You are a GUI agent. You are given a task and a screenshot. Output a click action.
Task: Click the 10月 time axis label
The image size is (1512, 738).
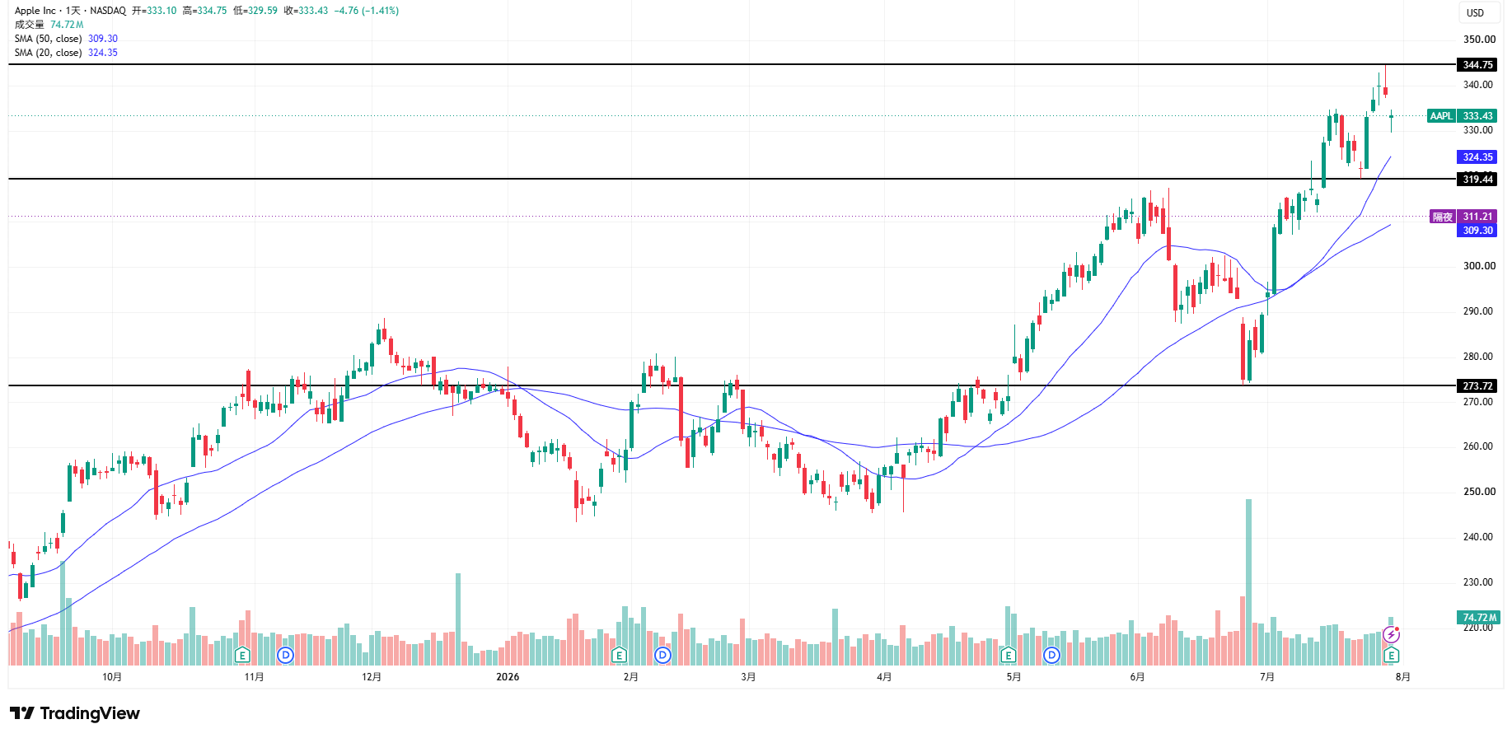(112, 677)
